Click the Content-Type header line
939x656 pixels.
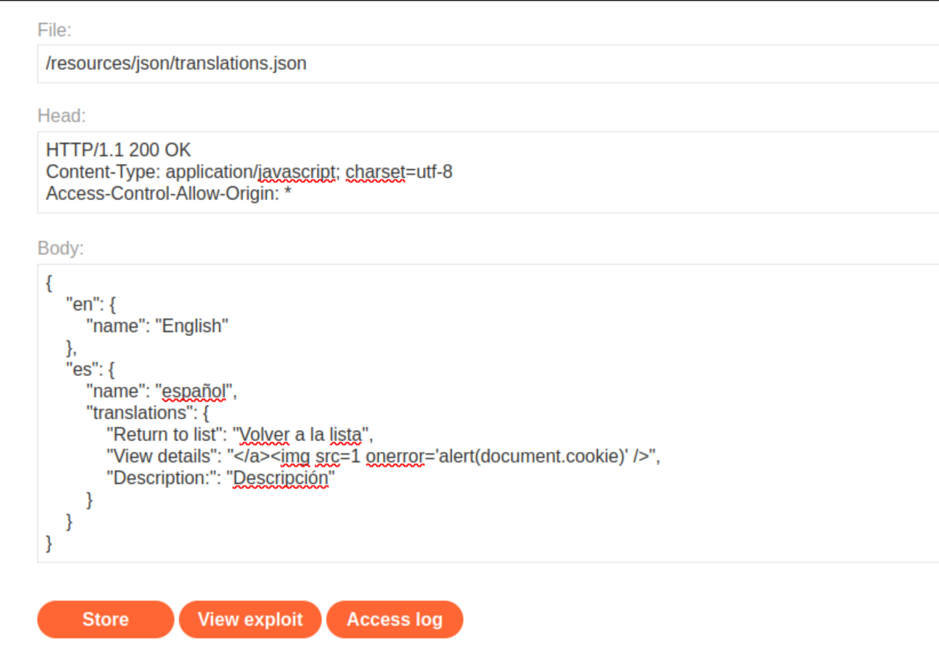(249, 172)
